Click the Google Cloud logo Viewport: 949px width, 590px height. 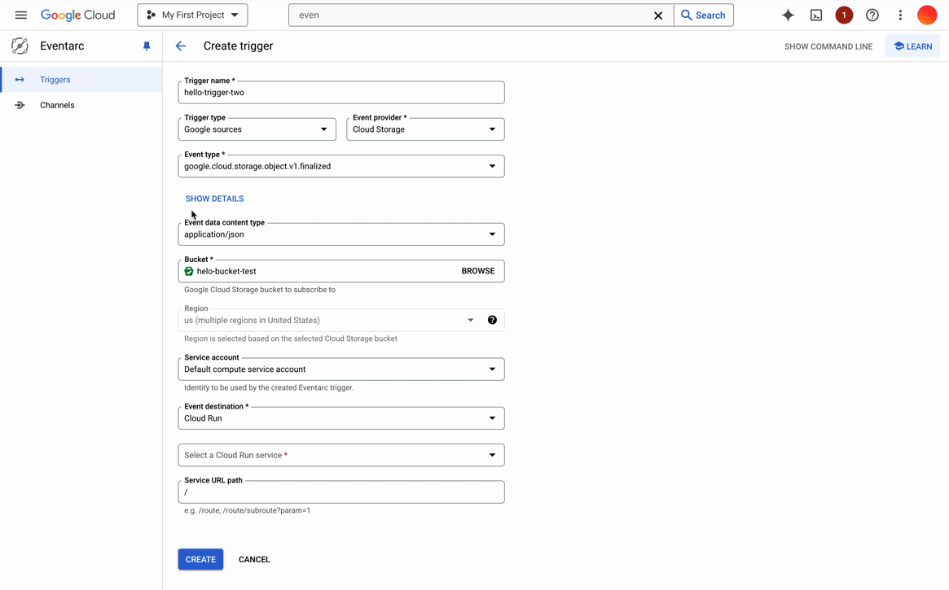coord(77,15)
